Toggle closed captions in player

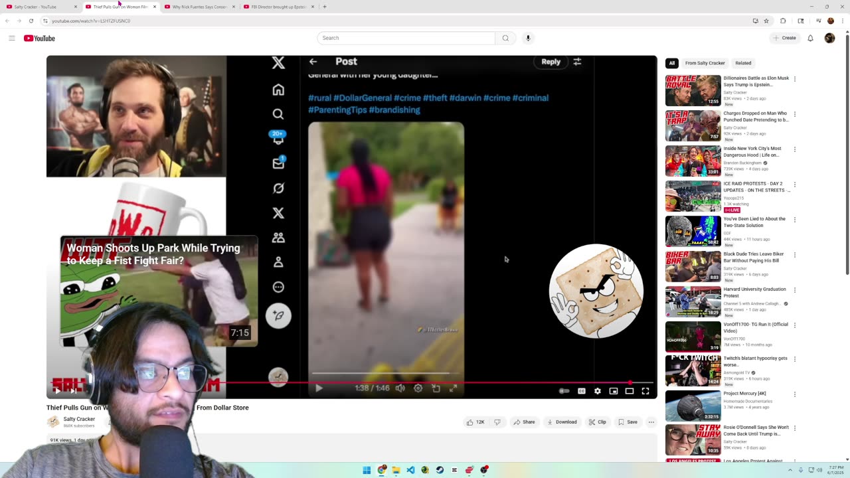[582, 391]
